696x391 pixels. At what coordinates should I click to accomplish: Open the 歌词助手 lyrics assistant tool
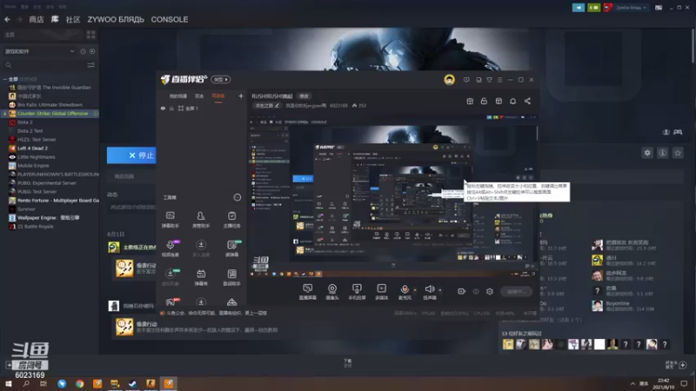tap(231, 276)
